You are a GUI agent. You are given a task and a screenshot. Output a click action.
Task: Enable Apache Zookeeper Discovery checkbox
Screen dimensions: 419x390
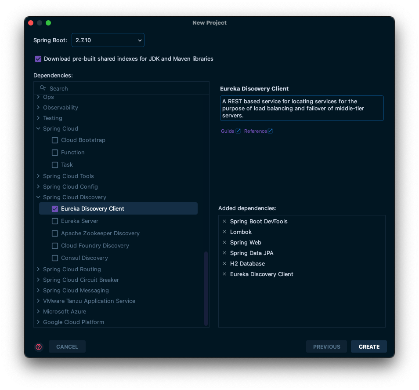tap(55, 233)
